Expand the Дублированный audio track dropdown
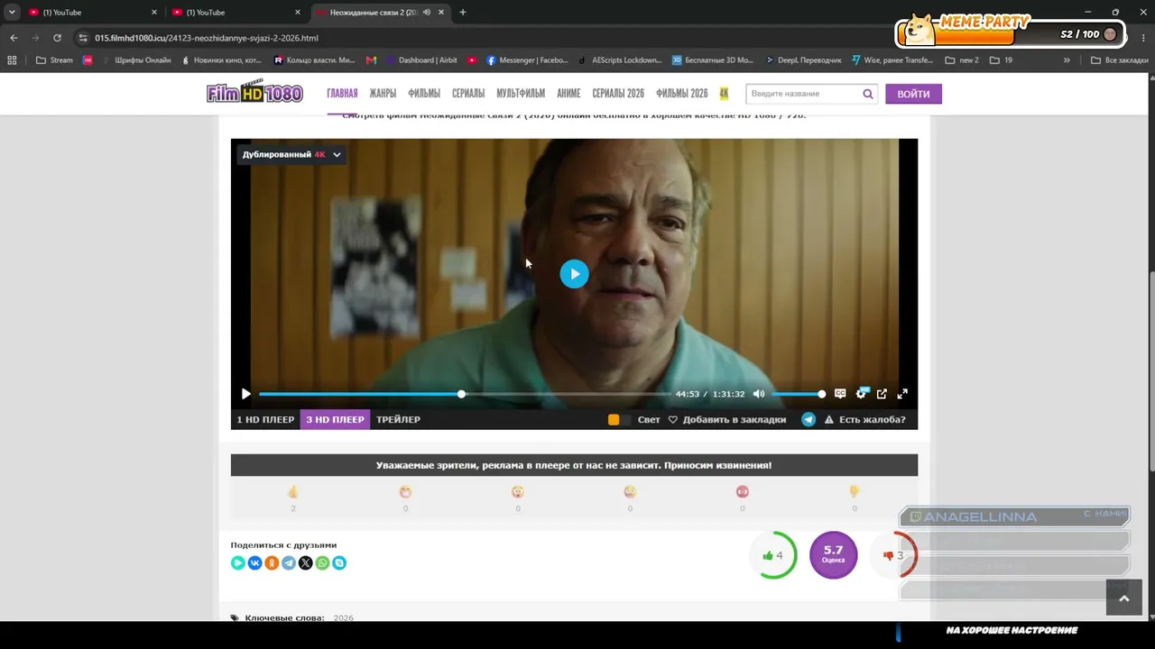Viewport: 1155px width, 649px height. (x=291, y=154)
